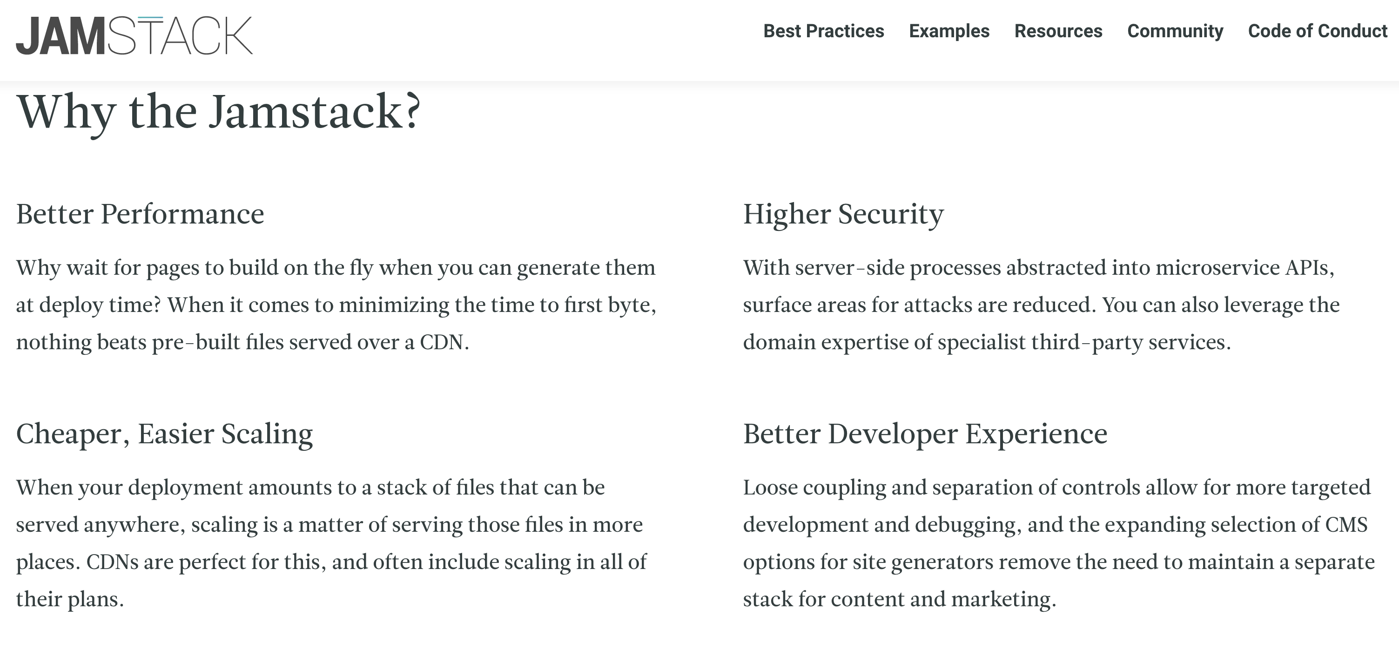
Task: Select the Better Developer Experience heading
Action: pos(924,434)
